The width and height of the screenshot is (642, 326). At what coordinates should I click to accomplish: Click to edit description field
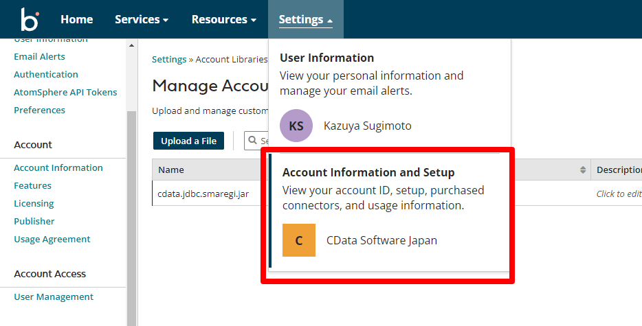click(x=619, y=194)
